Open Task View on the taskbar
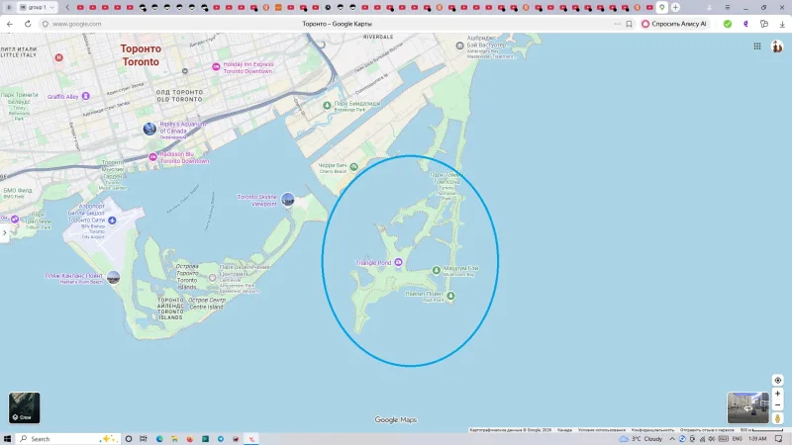 144,439
